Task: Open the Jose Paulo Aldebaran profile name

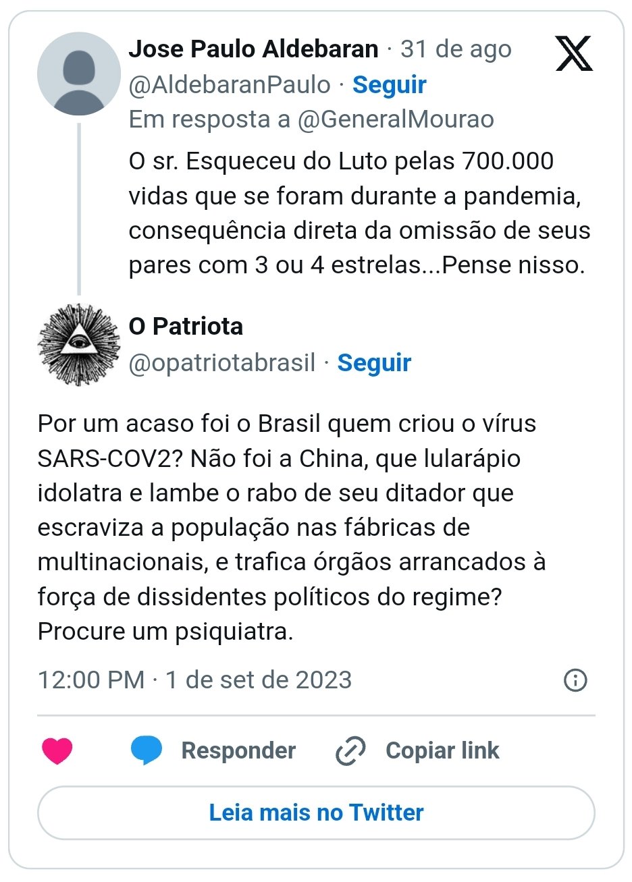Action: pyautogui.click(x=253, y=49)
